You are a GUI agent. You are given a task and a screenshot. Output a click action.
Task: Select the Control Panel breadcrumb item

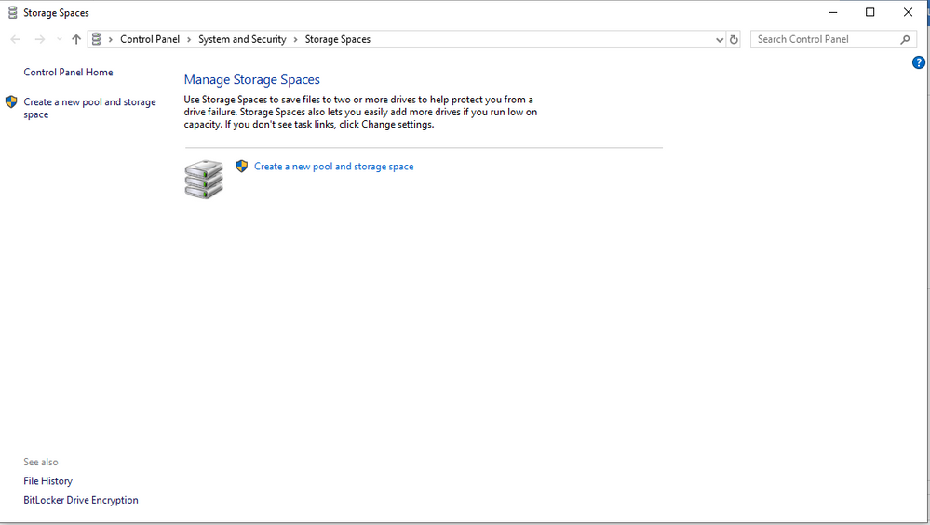coord(149,39)
